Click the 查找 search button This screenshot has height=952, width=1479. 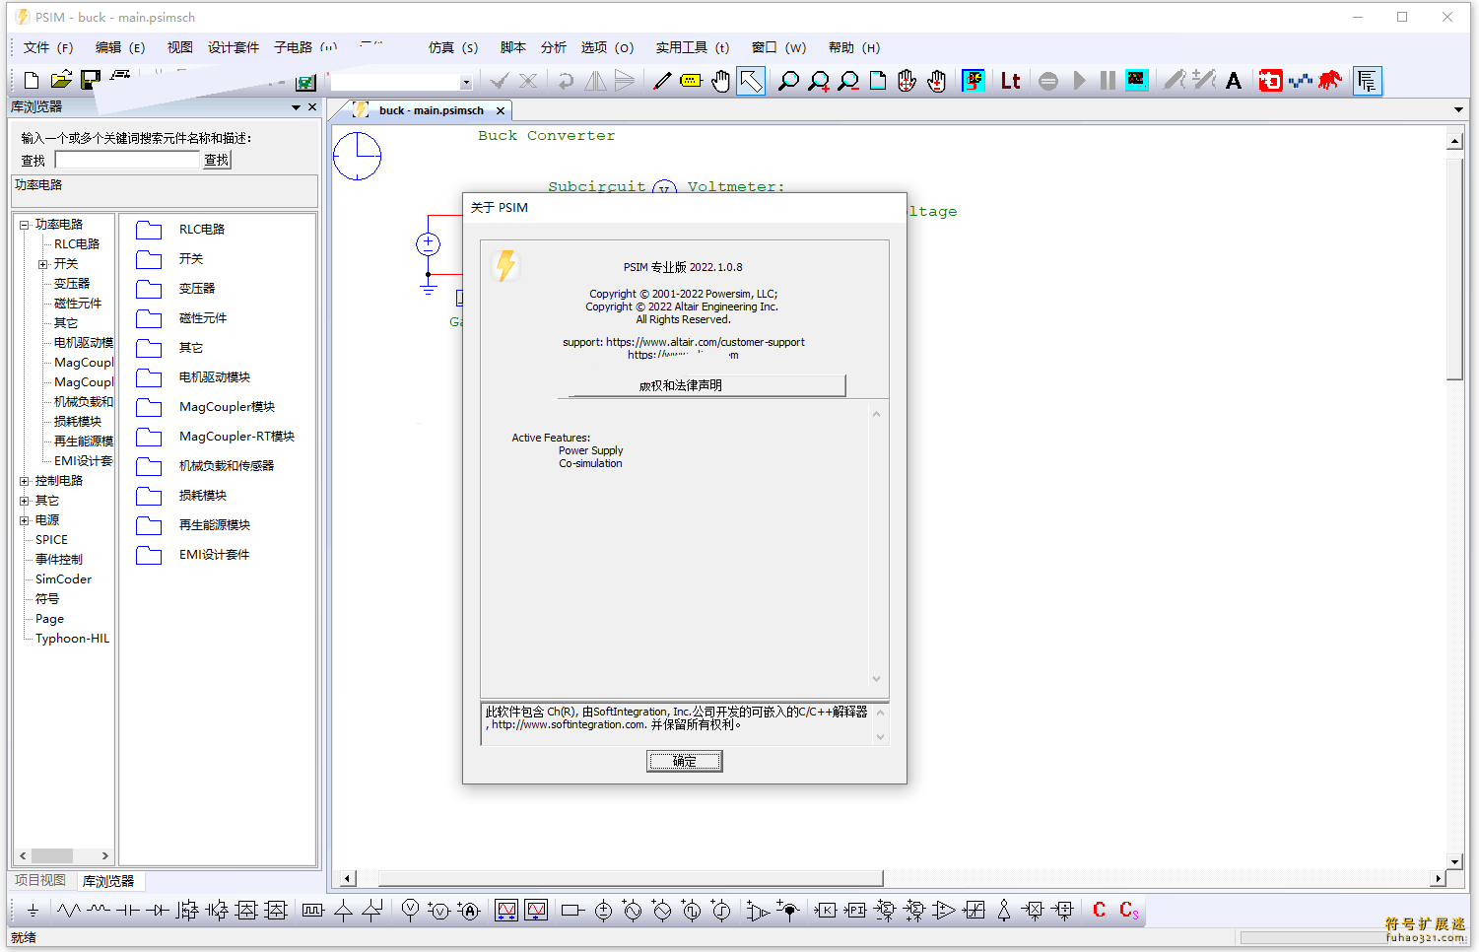pos(217,160)
